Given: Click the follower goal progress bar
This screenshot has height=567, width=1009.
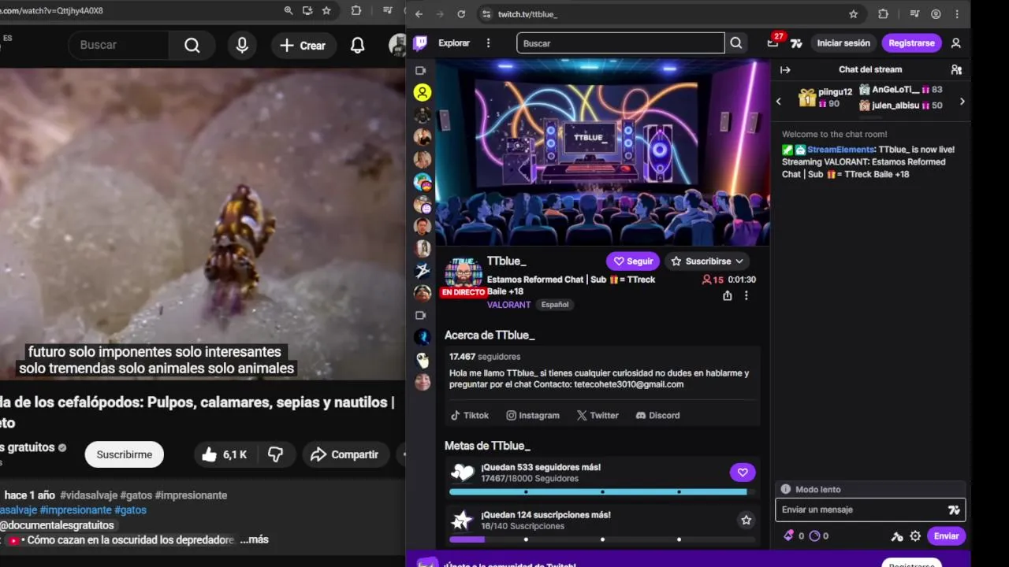Looking at the screenshot, I should click(x=602, y=492).
